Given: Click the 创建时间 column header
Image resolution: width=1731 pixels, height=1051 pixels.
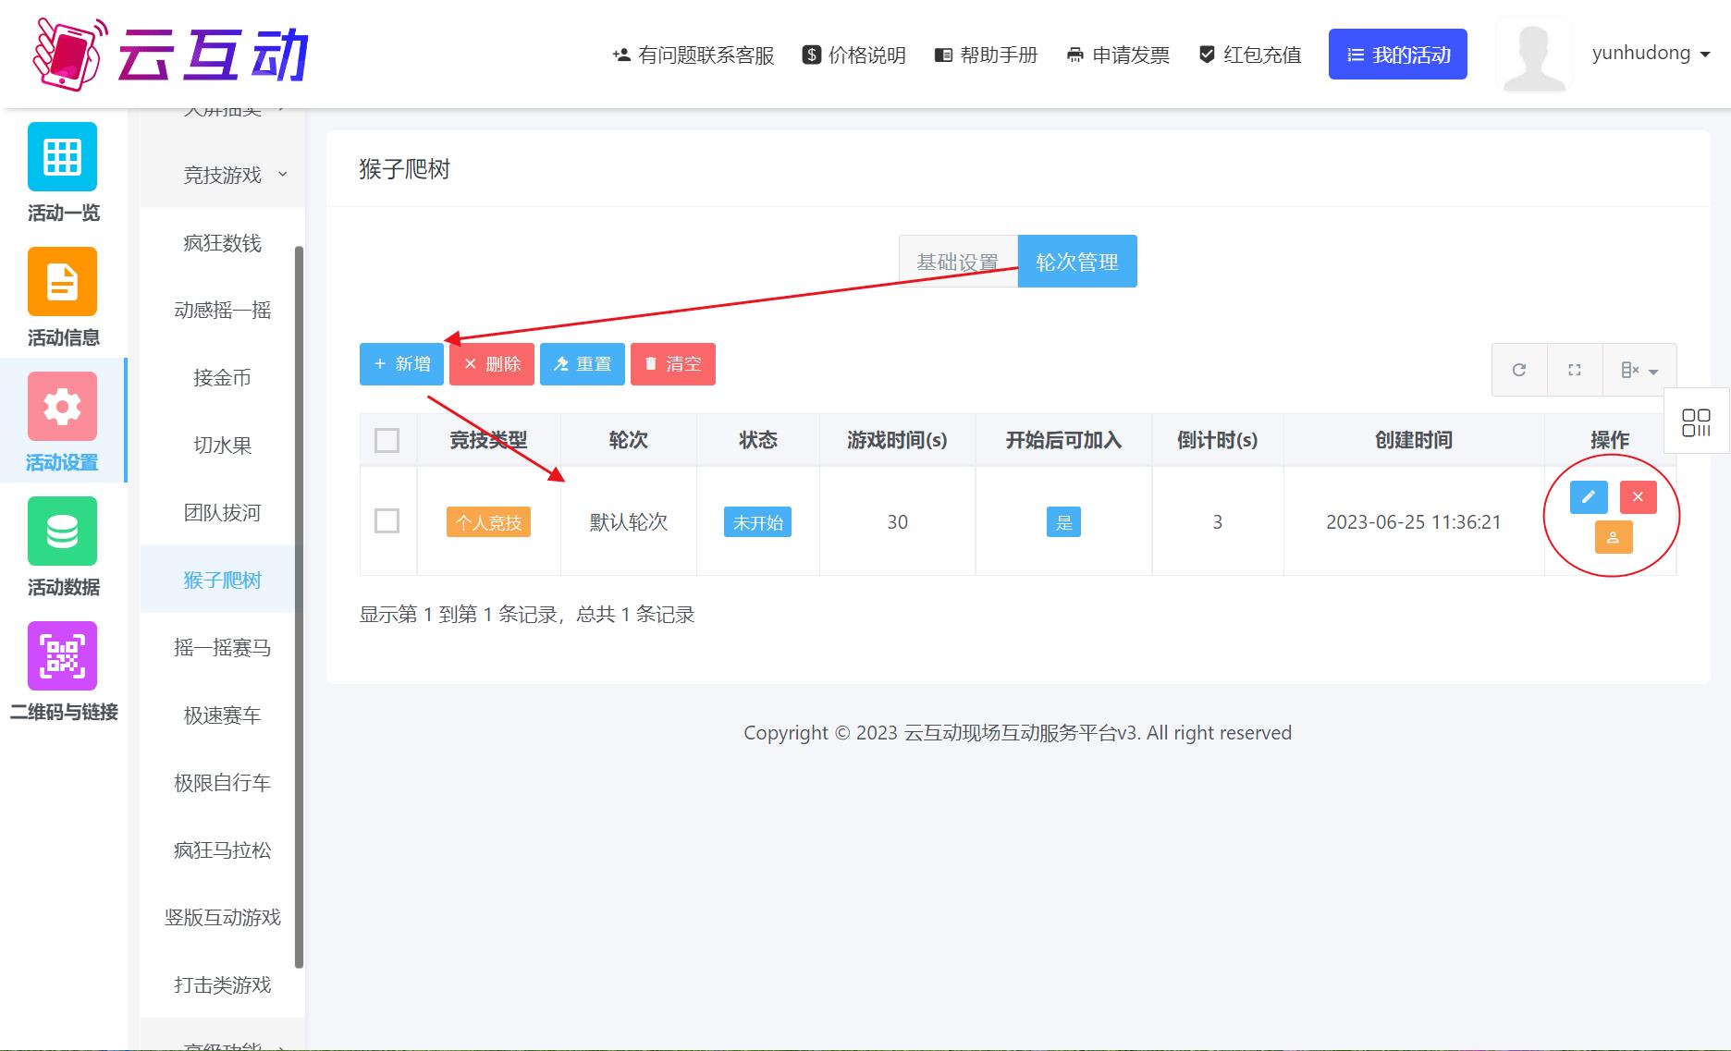Looking at the screenshot, I should [x=1414, y=440].
